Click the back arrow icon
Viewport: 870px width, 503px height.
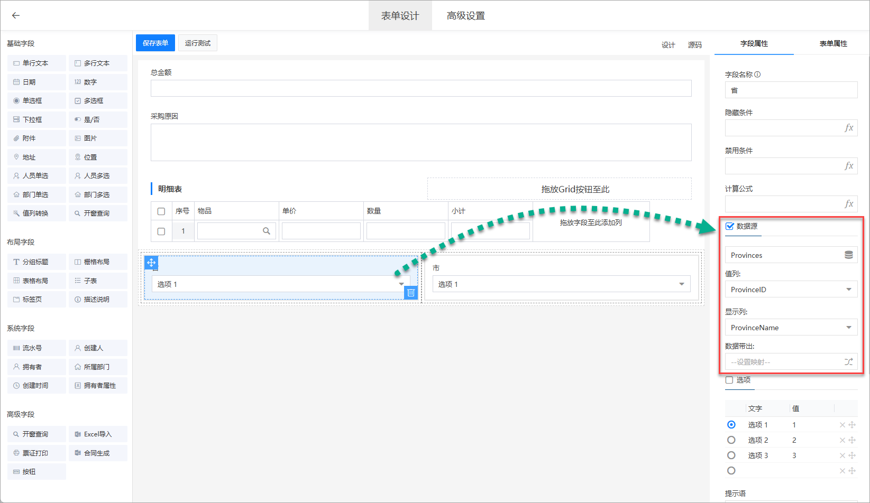pyautogui.click(x=16, y=15)
